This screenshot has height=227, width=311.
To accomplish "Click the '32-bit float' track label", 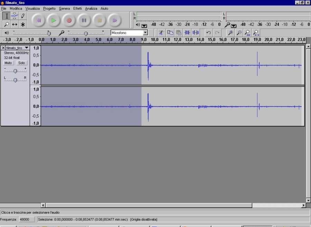I will tap(12, 58).
